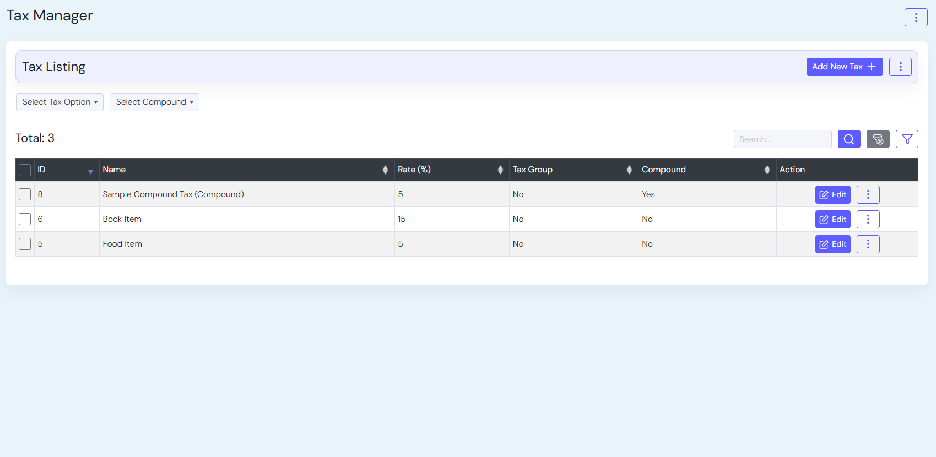Open more actions for Book Item row
The height and width of the screenshot is (457, 936).
point(868,220)
